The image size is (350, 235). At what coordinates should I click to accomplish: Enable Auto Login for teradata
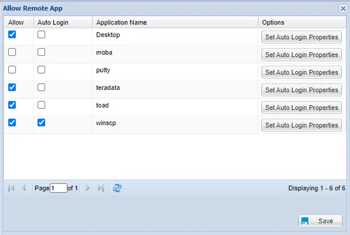coord(41,87)
